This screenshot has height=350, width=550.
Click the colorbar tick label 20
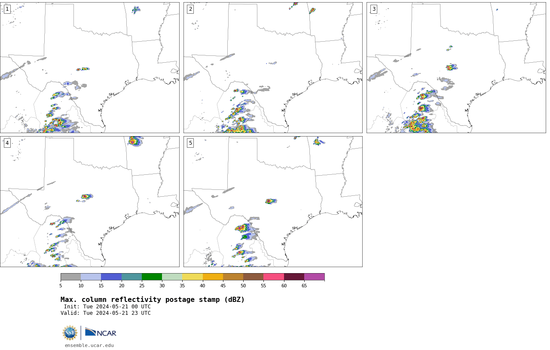click(x=122, y=286)
